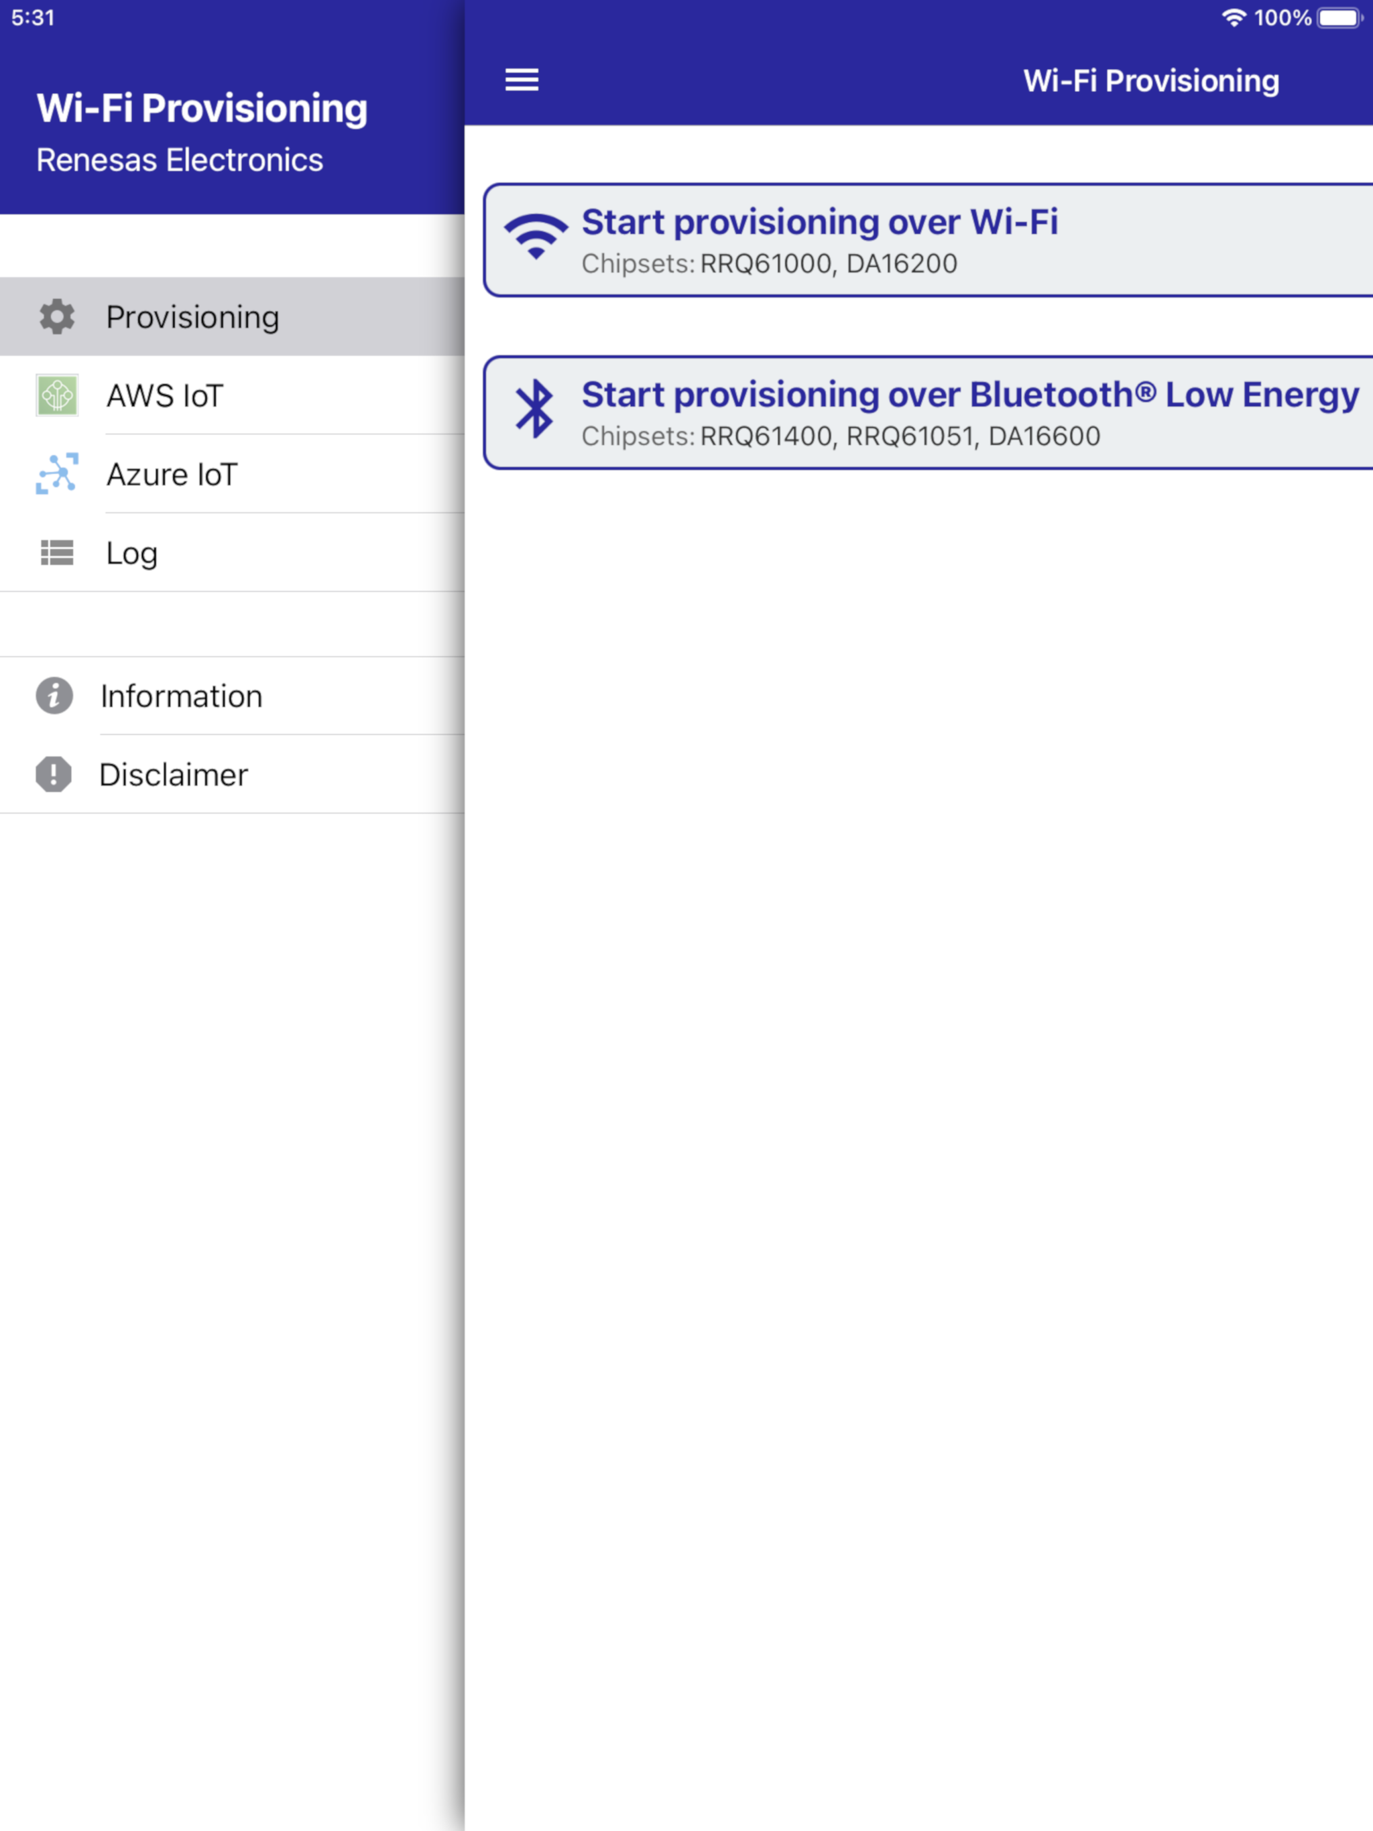Click the Disclaimer exclamation icon
Viewport: 1373px width, 1831px height.
[x=54, y=774]
